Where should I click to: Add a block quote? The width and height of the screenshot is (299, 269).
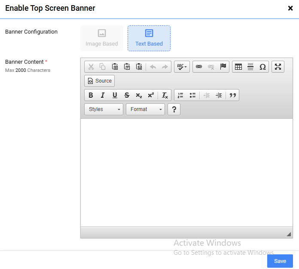coord(233,96)
